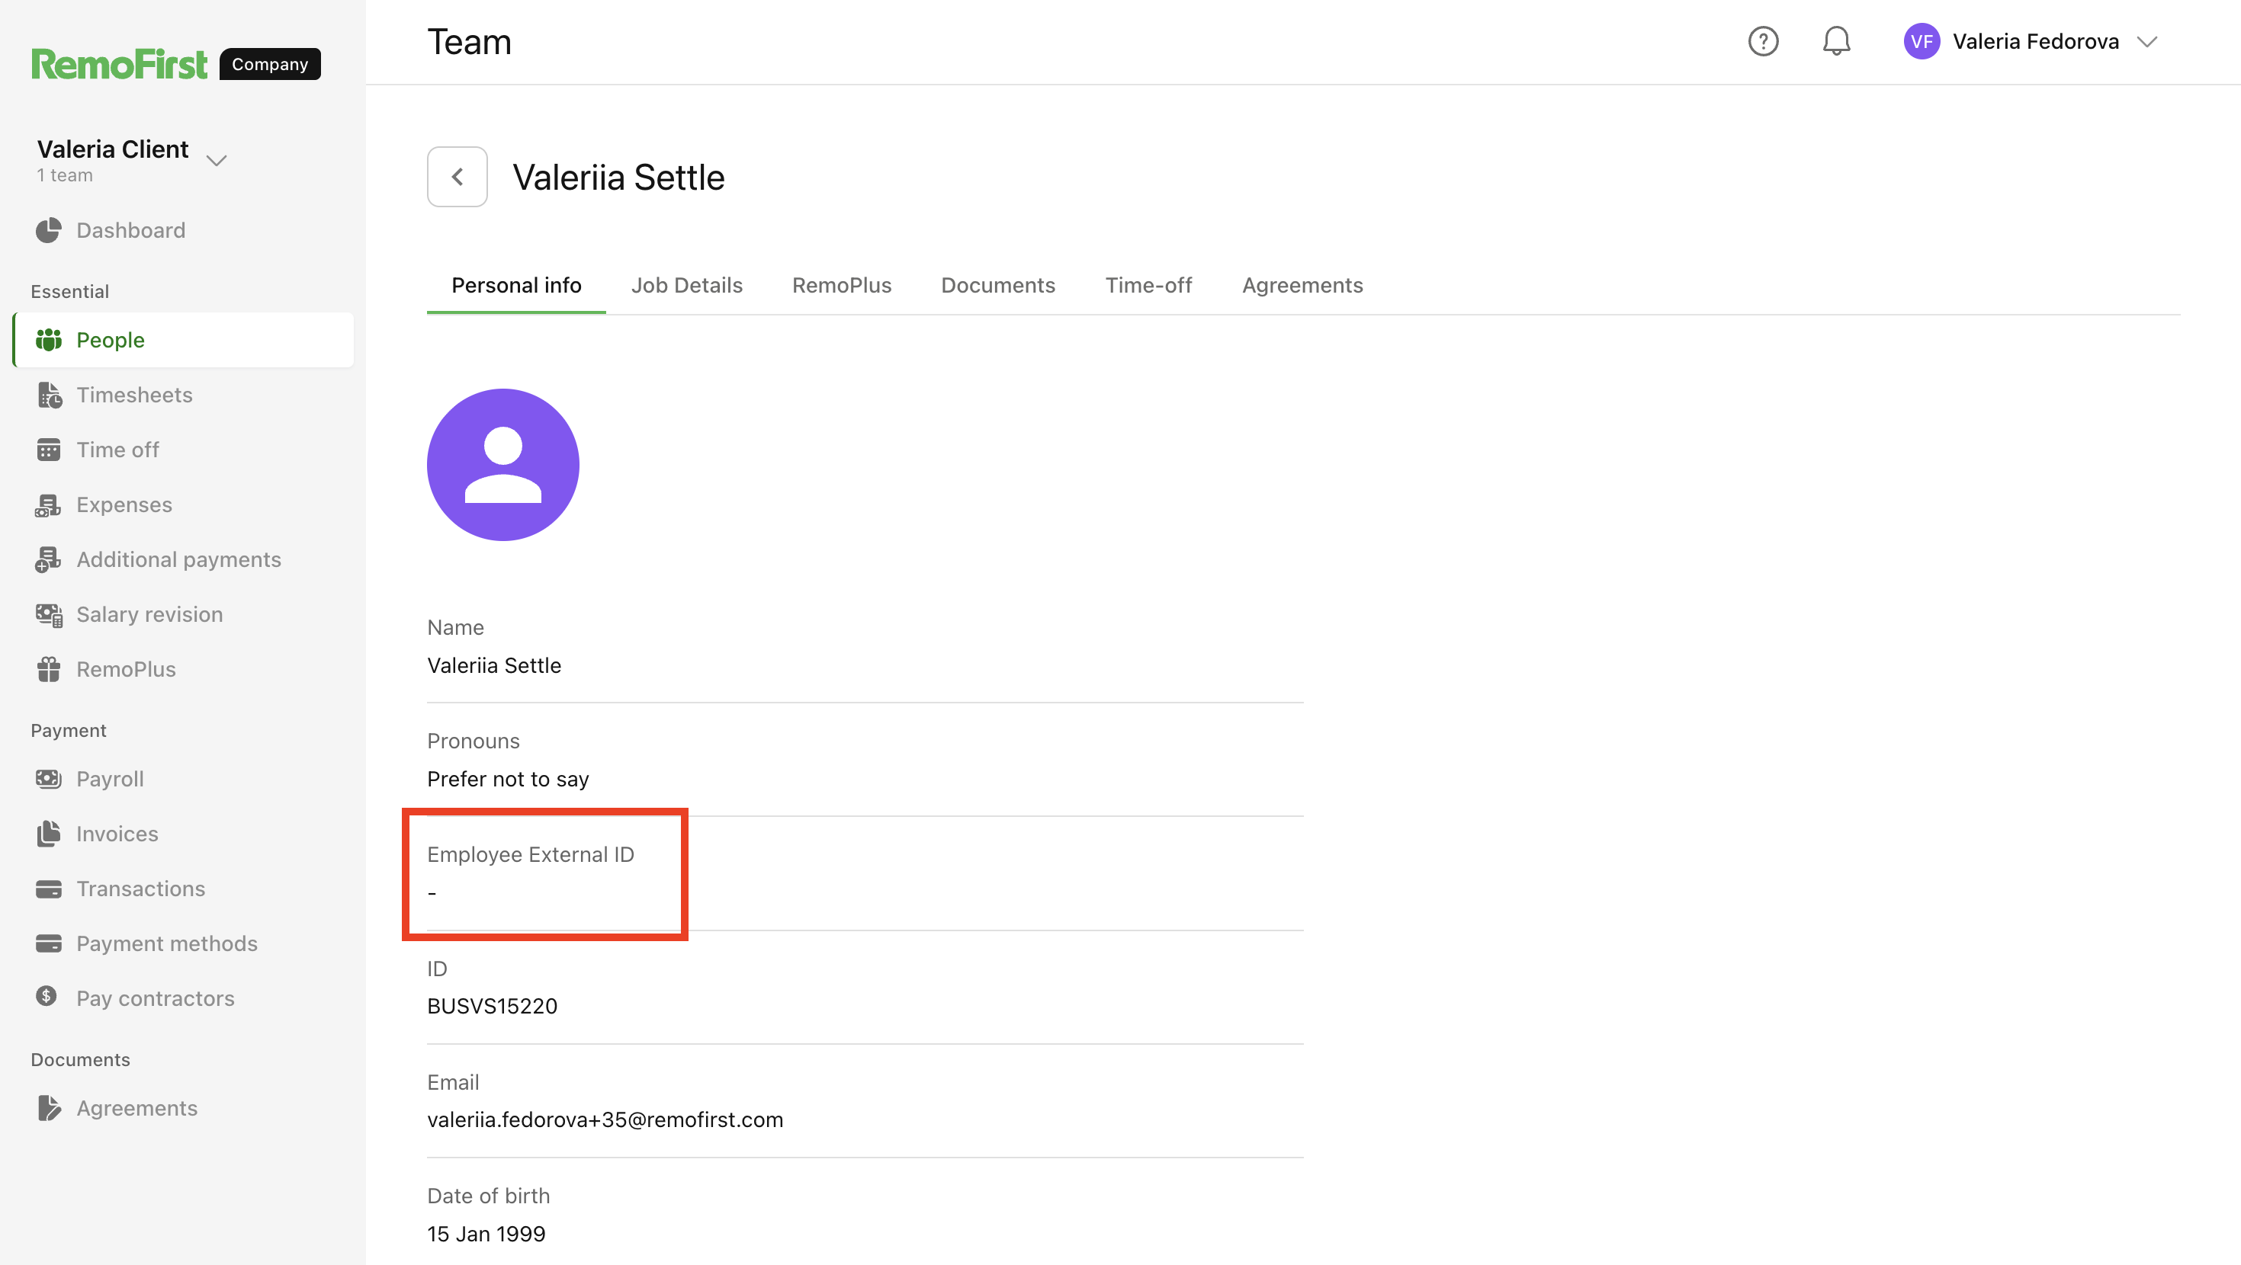This screenshot has width=2241, height=1265.
Task: Select the Additional payments icon
Action: (49, 559)
